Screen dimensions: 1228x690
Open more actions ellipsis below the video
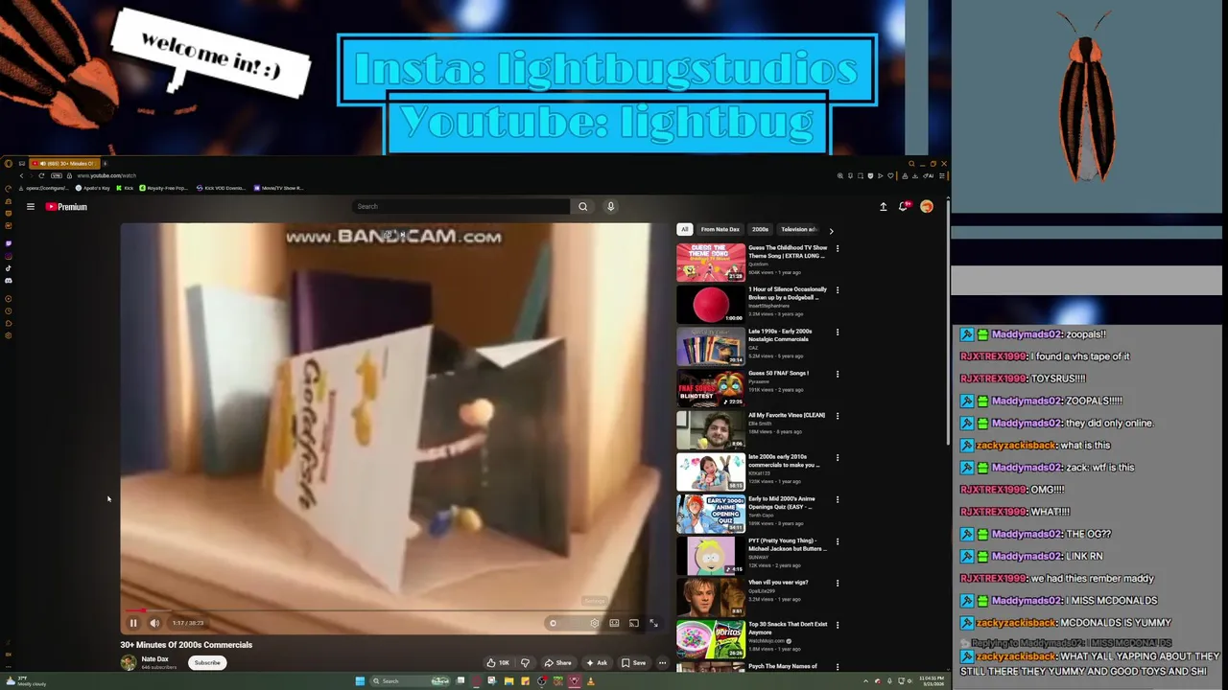pyautogui.click(x=662, y=662)
